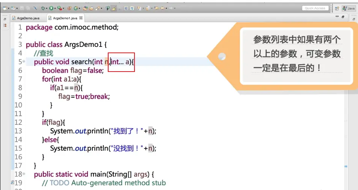Open the Debug configurations dropdown arrow
Image resolution: width=358 pixels, height=190 pixels.
47,8
